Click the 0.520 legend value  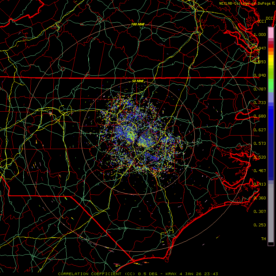pyautogui.click(x=260, y=157)
